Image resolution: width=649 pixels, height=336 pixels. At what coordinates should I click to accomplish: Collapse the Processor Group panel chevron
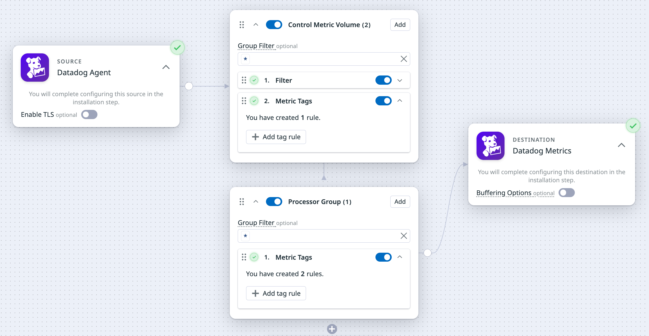[256, 202]
